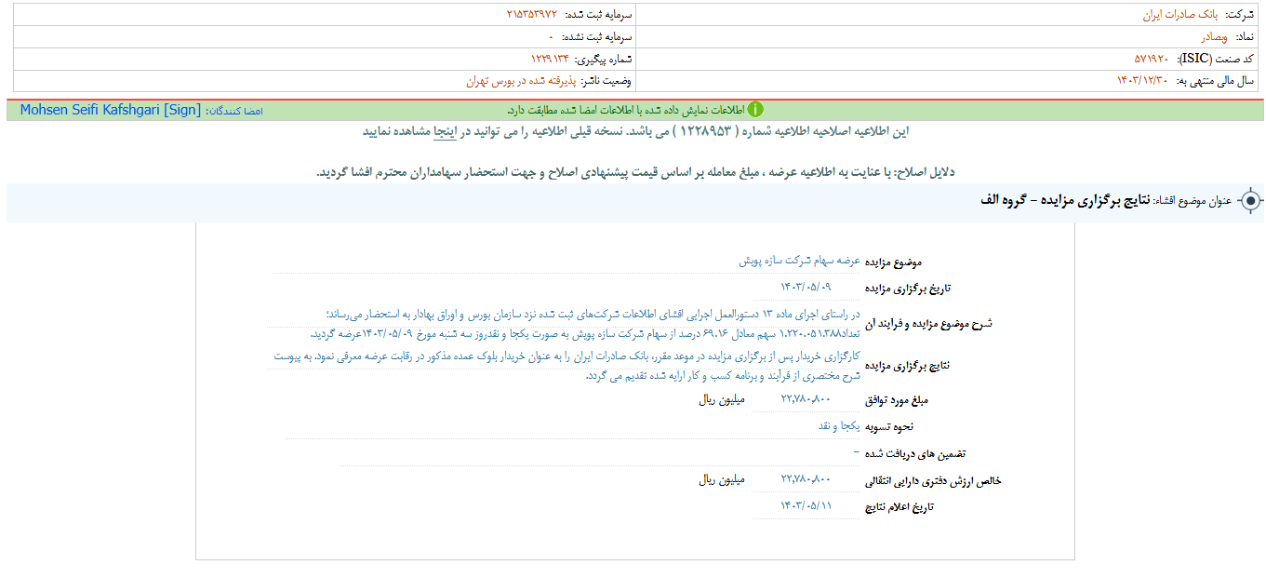Screen dimensions: 1266x578
Task: Click the settlement method field یکجا و نقد
Action: (839, 425)
